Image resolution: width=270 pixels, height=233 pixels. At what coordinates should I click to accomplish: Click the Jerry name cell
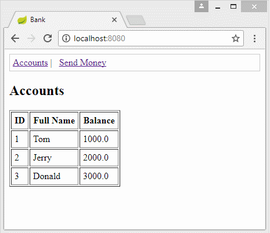[54, 158]
